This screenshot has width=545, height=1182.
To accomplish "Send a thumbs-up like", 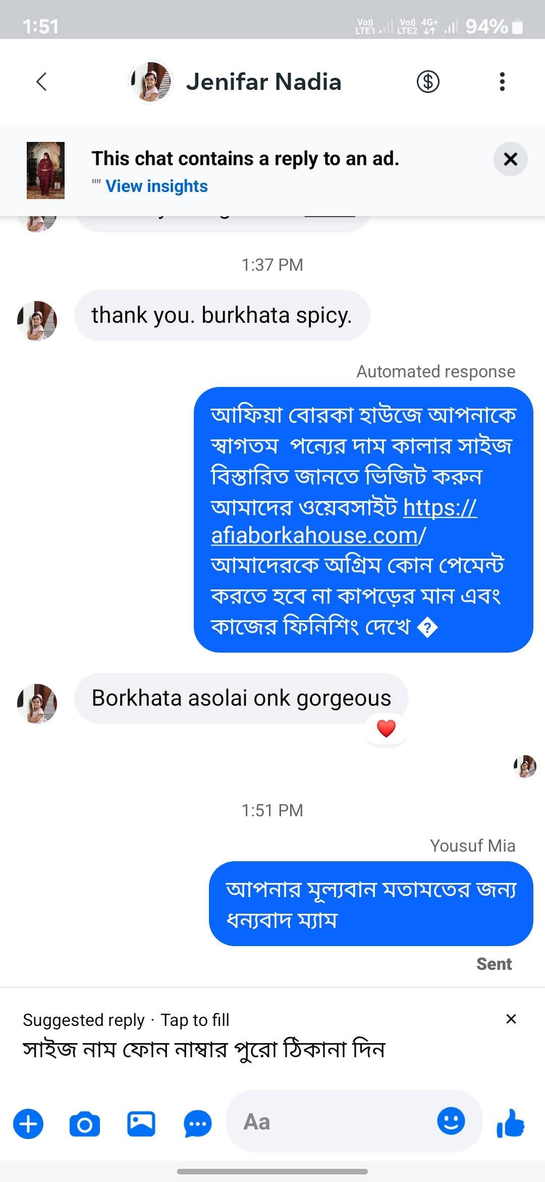I will tap(511, 1123).
